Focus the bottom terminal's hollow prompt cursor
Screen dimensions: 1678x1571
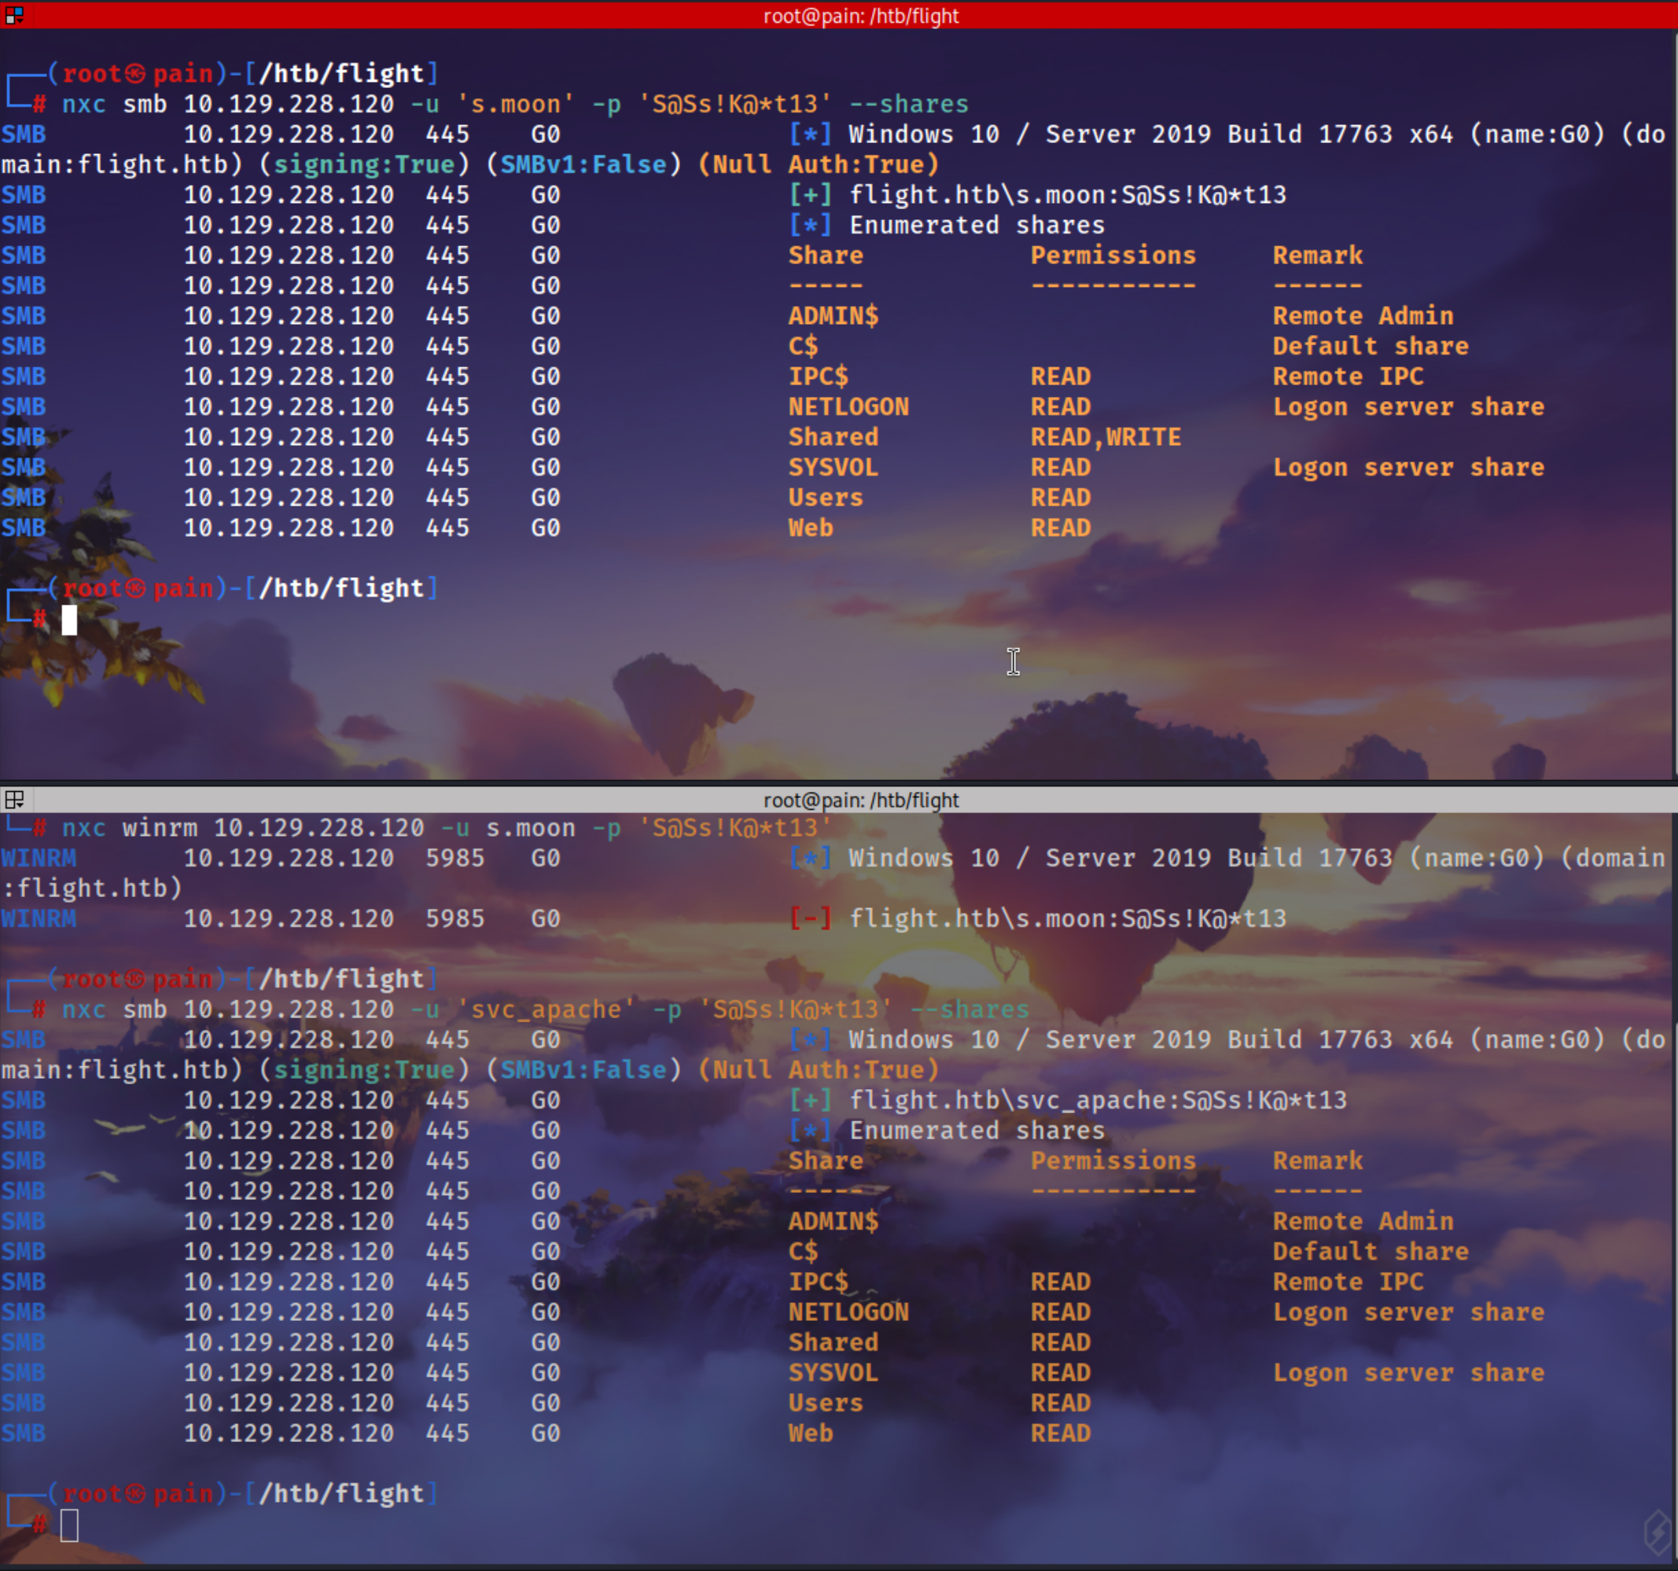click(x=69, y=1525)
